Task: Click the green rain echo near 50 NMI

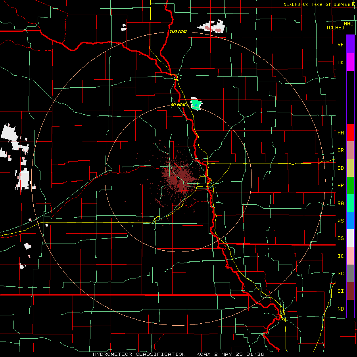Action: pos(196,105)
